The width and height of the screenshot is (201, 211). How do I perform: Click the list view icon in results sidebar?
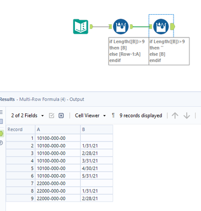(x=1, y=112)
